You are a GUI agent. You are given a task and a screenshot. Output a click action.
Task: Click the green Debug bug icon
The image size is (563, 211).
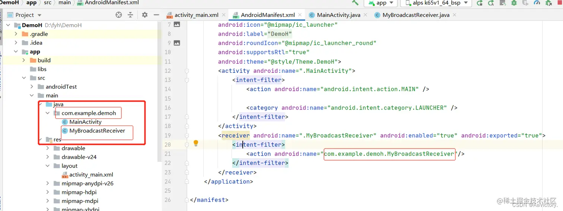(514, 3)
